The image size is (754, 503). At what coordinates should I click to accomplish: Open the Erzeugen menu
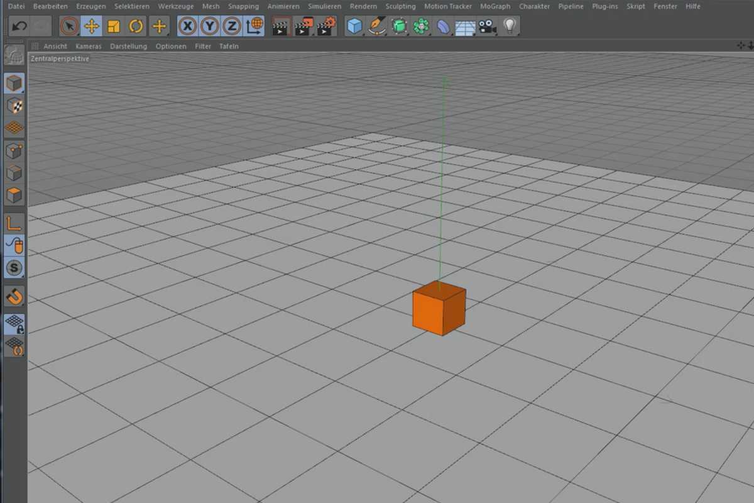click(x=91, y=6)
